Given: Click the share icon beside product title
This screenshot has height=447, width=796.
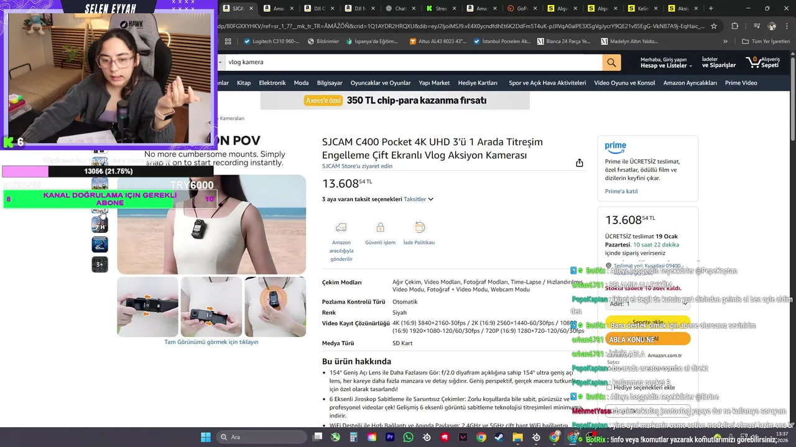Looking at the screenshot, I should point(580,163).
